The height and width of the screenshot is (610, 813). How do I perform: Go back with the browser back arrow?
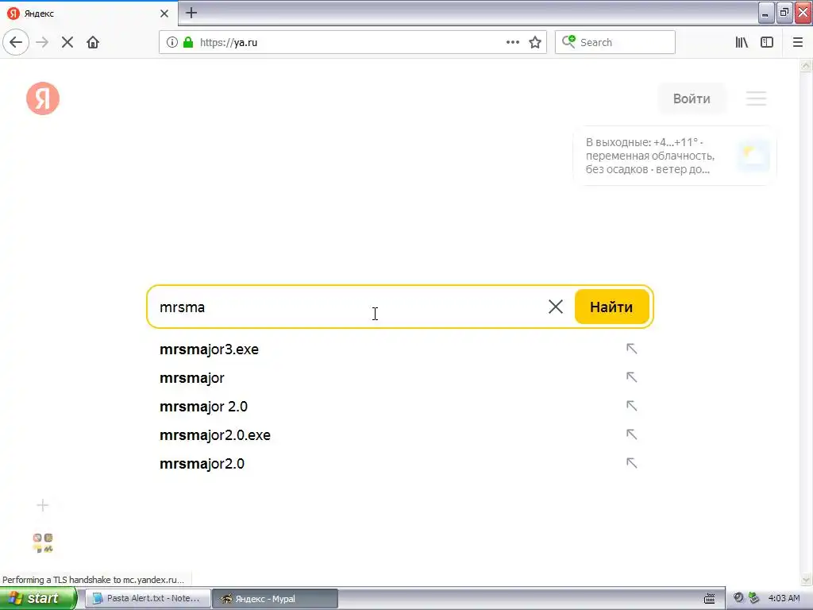pyautogui.click(x=16, y=43)
